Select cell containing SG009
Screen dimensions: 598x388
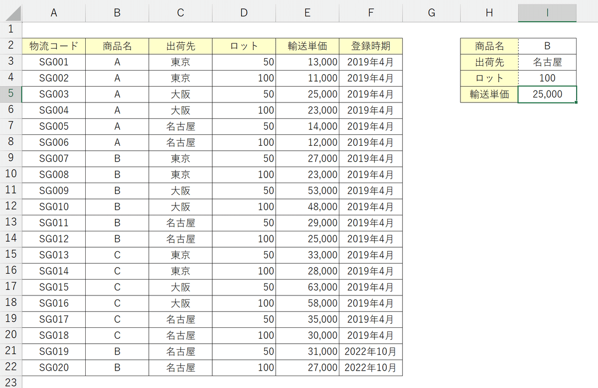54,191
